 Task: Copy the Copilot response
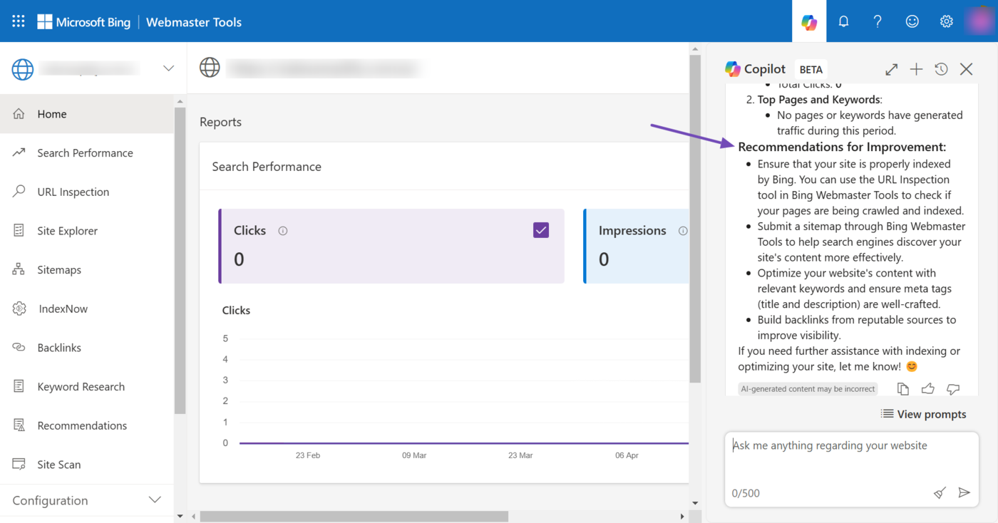pos(902,389)
